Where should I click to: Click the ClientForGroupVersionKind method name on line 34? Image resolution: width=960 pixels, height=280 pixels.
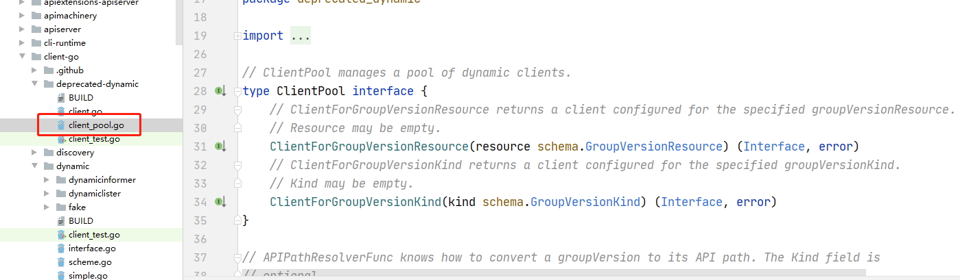click(355, 202)
